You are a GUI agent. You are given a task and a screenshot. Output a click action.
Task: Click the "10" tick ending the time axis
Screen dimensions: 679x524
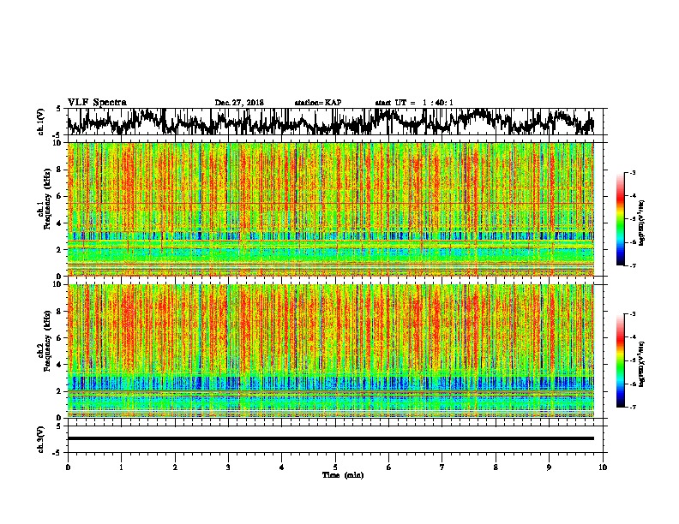click(x=603, y=467)
